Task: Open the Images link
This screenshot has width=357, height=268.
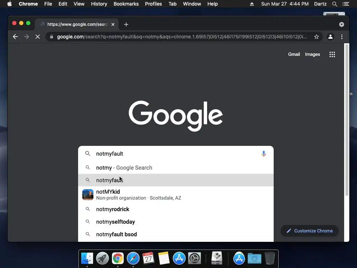Action: point(312,54)
